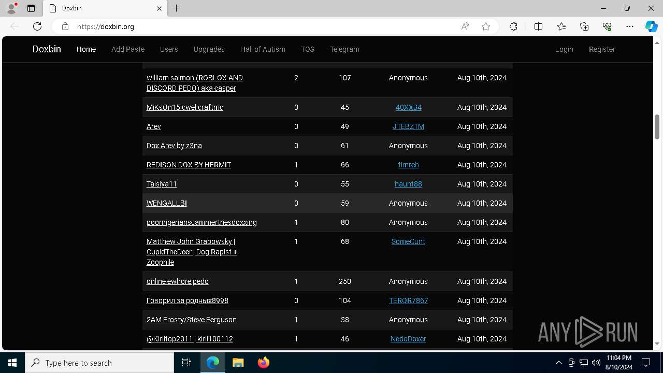The height and width of the screenshot is (373, 663).
Task: Open Windows Start menu
Action: point(12,363)
